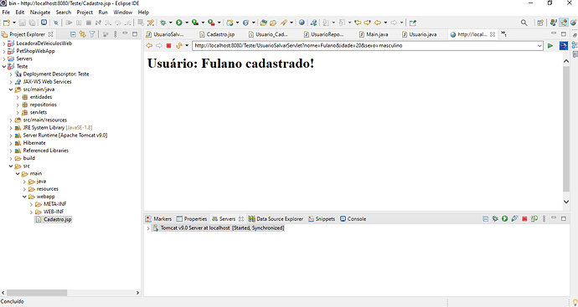Click the Back navigation yellow arrow in main toolbar
This screenshot has height=307, width=578.
coord(378,23)
